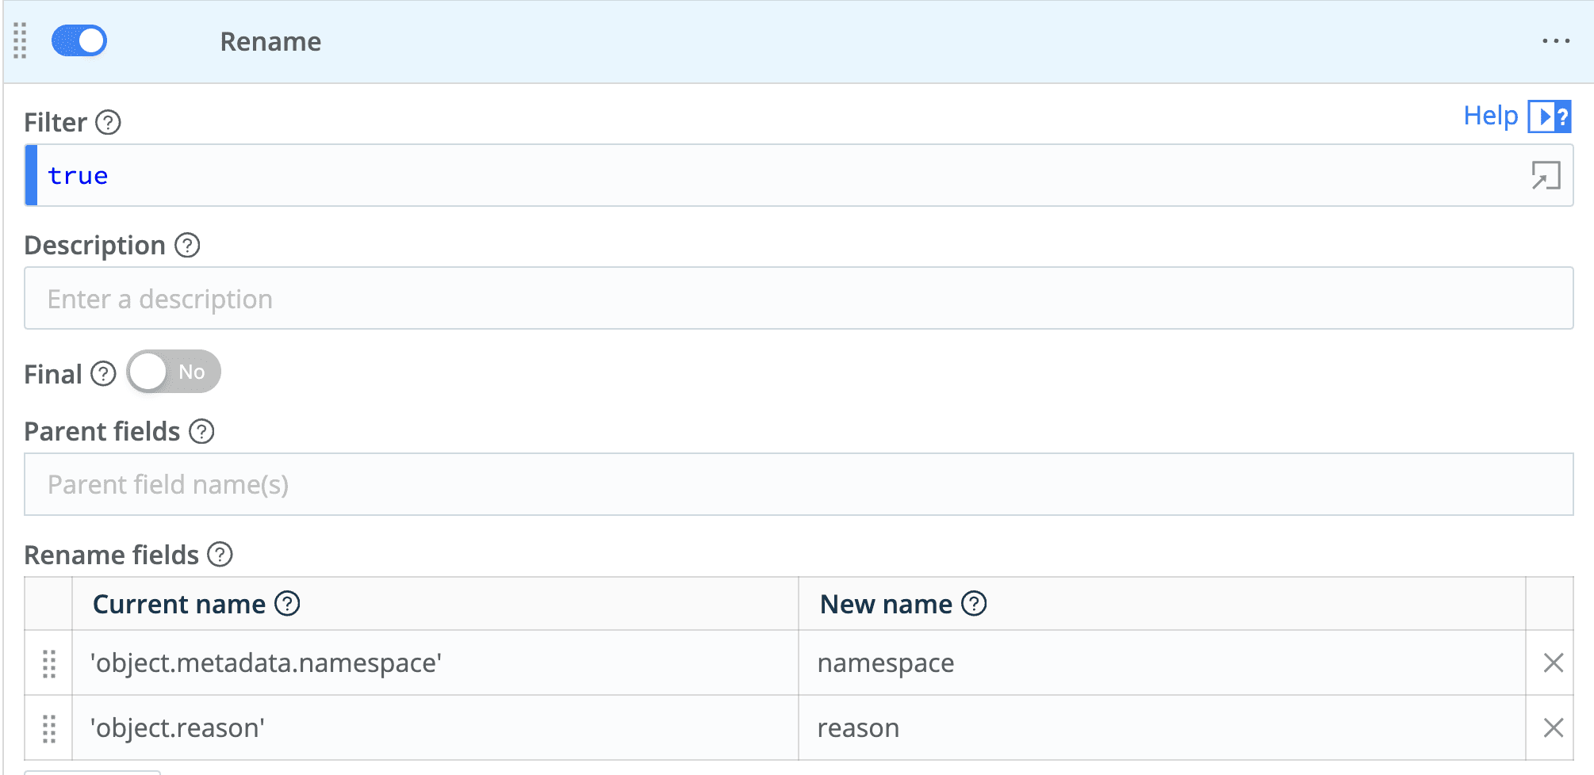Disable the Rename function toggle

79,40
